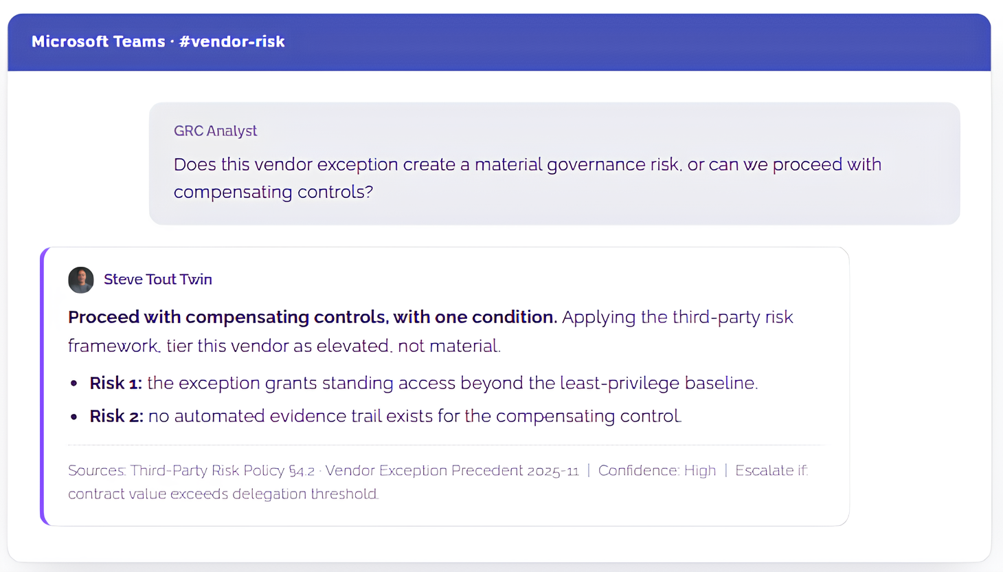
Task: Click the "contract value exceeds delegation threshold" text
Action: 223,494
